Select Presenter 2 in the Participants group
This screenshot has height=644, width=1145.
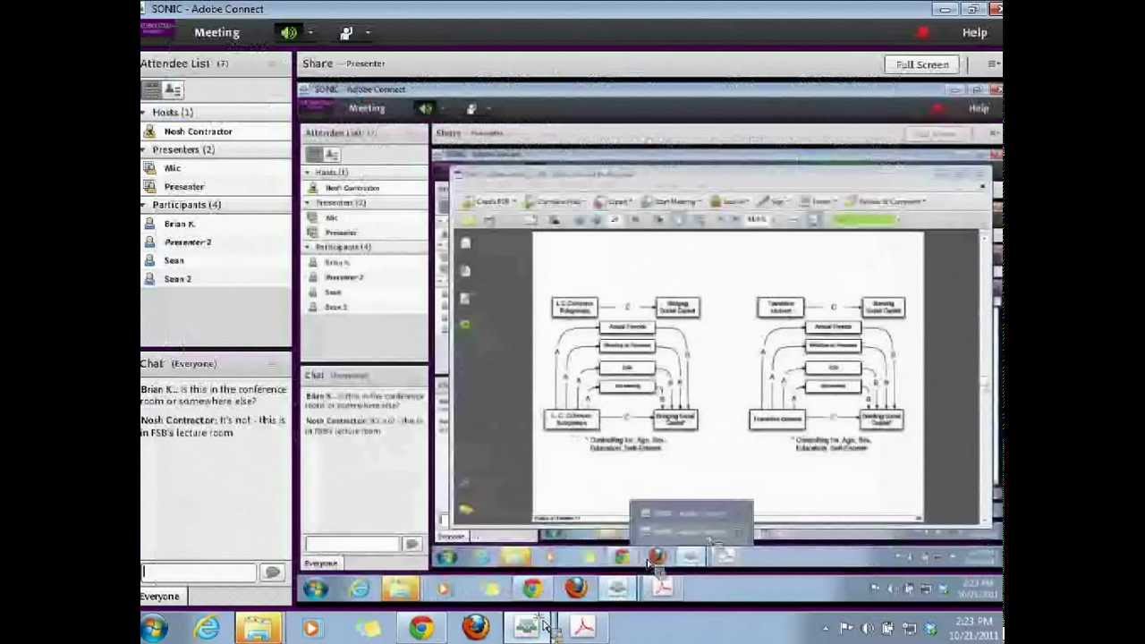click(x=188, y=242)
